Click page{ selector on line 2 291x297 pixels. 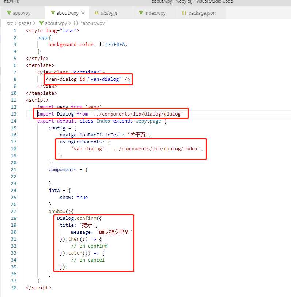pyautogui.click(x=44, y=38)
